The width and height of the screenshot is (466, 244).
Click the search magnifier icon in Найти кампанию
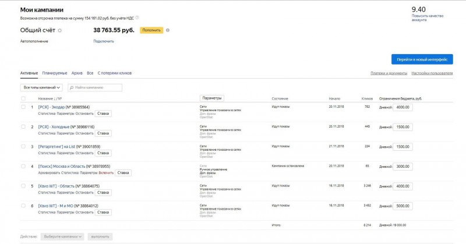click(x=72, y=87)
